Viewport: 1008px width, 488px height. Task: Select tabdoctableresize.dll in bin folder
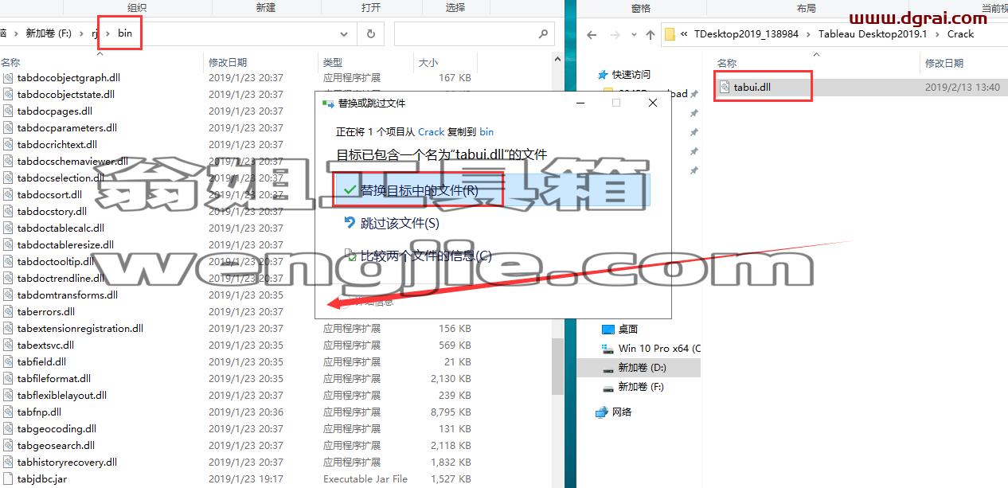pyautogui.click(x=65, y=245)
